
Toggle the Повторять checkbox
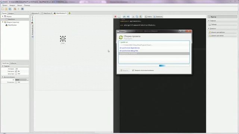16,71
